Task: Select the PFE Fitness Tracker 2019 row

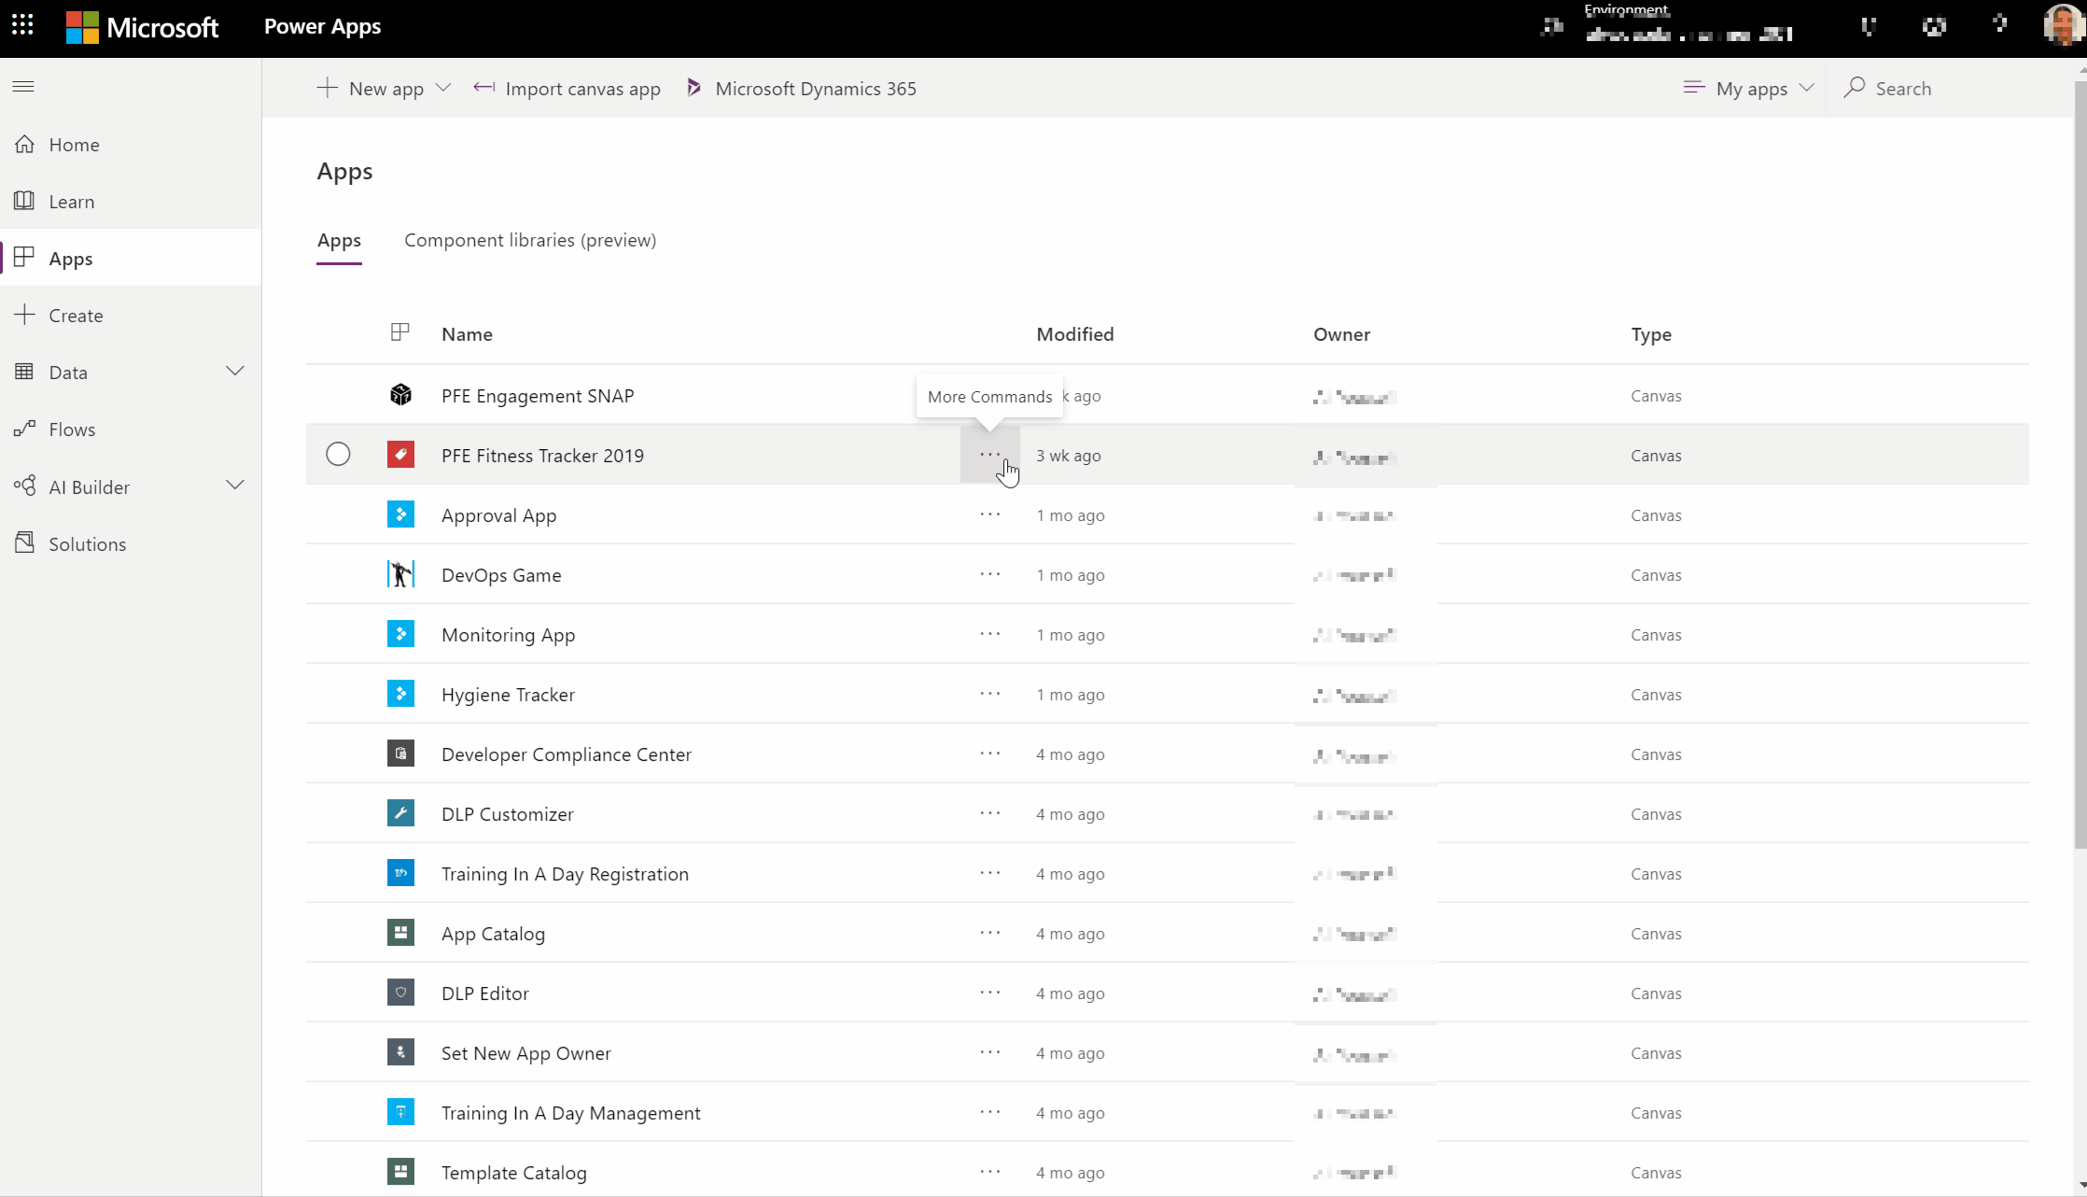Action: click(x=338, y=455)
